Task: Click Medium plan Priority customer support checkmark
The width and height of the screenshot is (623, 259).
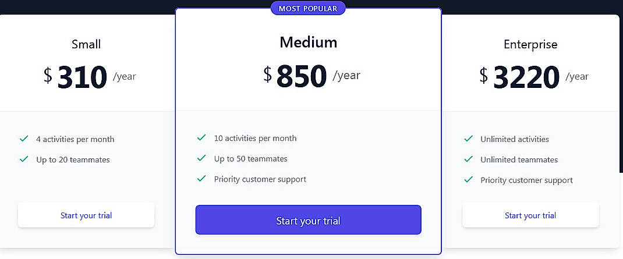Action: tap(201, 179)
